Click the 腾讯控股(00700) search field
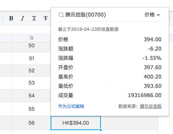The image size is (173, 134). coord(85,15)
